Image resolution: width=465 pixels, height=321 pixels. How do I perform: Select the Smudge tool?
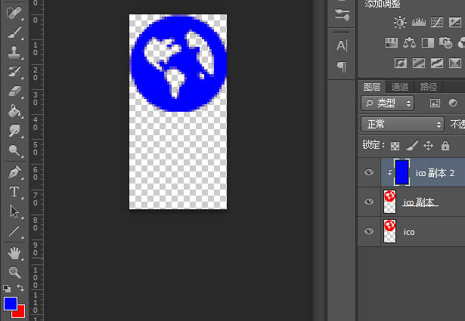click(14, 131)
